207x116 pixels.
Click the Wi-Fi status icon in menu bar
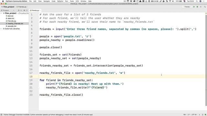point(170,1)
